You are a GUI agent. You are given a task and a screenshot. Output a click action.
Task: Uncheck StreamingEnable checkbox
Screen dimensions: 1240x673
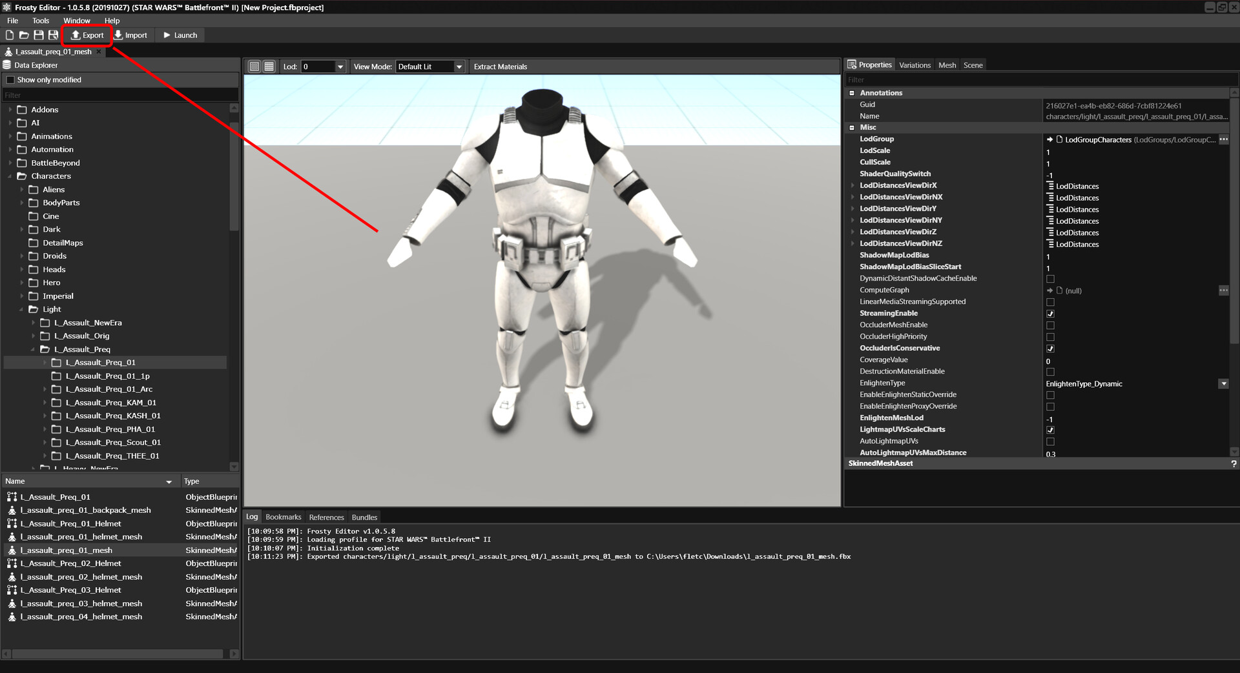(1050, 314)
